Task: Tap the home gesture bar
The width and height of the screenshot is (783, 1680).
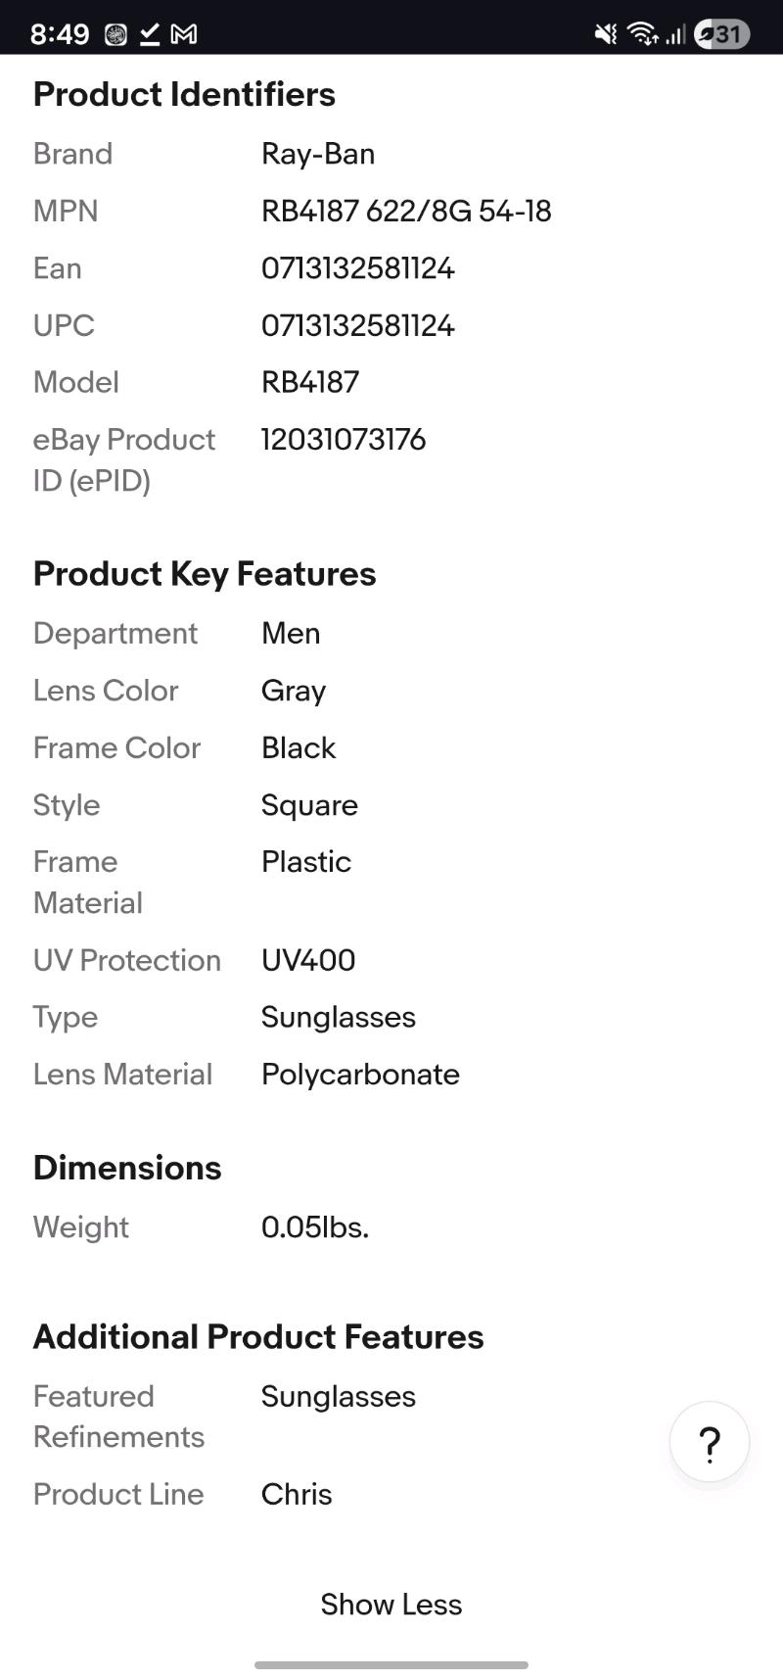Action: click(x=391, y=1664)
